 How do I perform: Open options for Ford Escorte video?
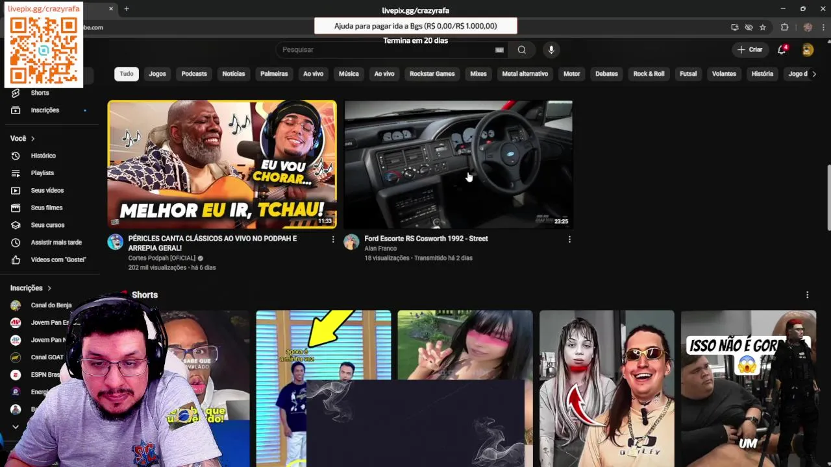point(569,239)
